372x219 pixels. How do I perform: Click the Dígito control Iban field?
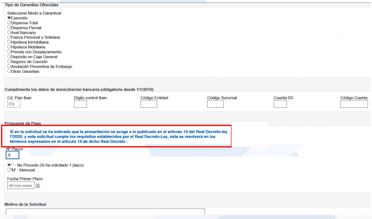(x=80, y=104)
